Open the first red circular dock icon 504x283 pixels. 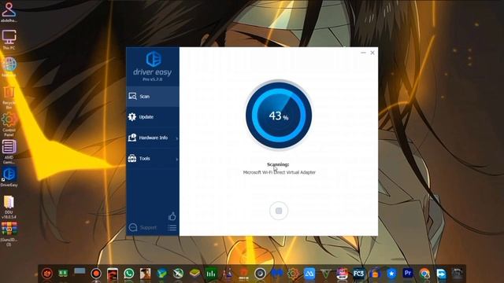[x=47, y=274]
